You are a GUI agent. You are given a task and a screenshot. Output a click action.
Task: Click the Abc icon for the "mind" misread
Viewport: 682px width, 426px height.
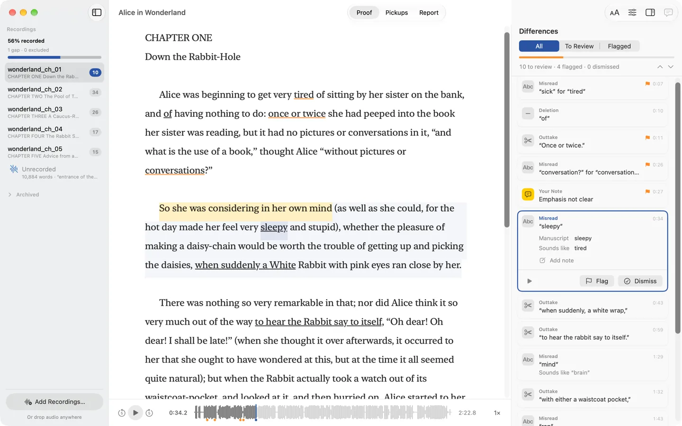point(528,360)
